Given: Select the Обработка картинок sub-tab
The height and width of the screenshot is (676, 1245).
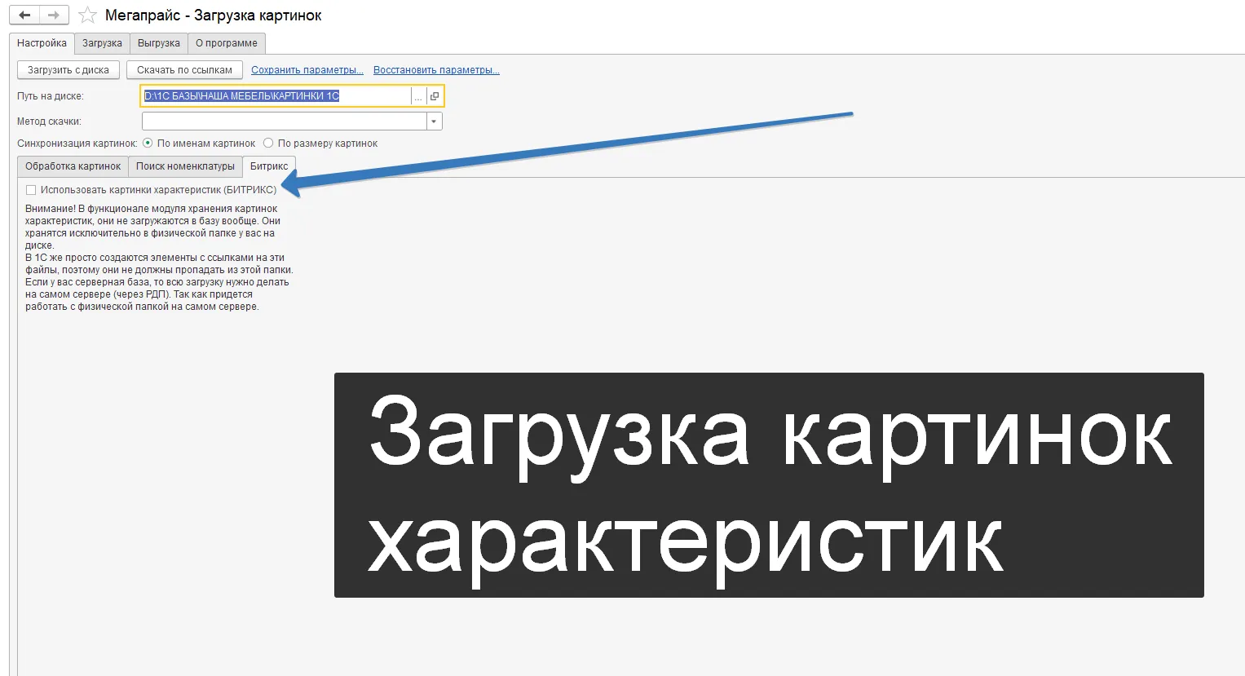Looking at the screenshot, I should 73,166.
